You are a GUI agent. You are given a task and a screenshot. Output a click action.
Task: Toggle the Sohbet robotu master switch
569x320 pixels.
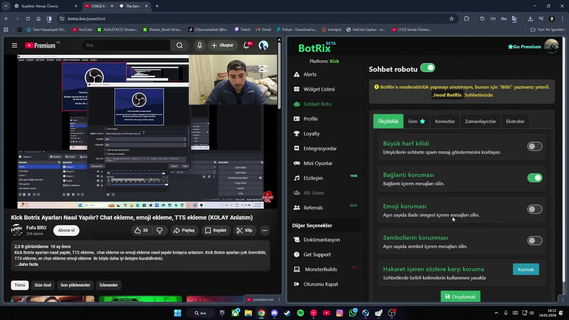(428, 68)
